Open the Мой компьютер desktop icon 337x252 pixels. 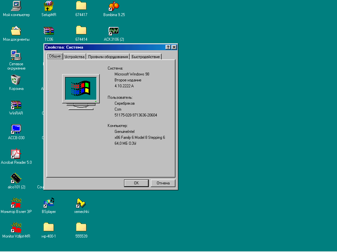click(x=16, y=7)
